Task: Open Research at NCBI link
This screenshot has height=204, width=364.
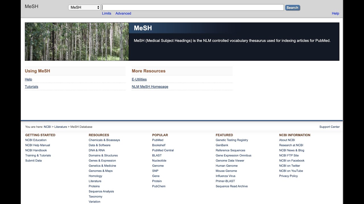Action: click(291, 145)
